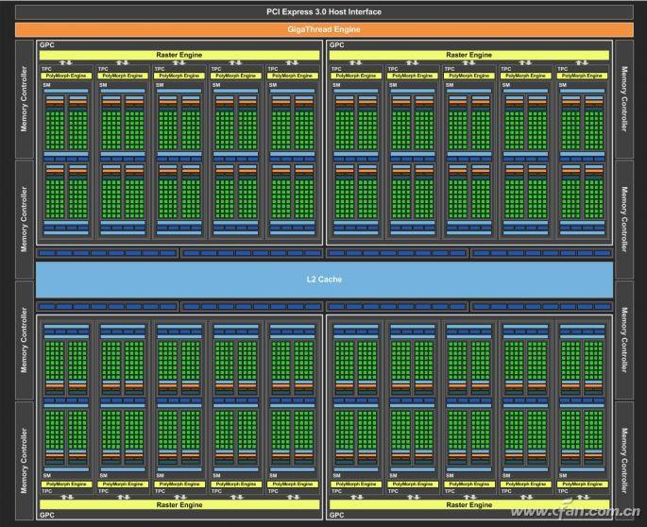The width and height of the screenshot is (647, 527).
Task: Select the Raster Engine in the top-right GPC
Action: click(468, 55)
